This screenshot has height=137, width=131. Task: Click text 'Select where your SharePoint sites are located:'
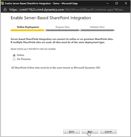click(x=33, y=49)
